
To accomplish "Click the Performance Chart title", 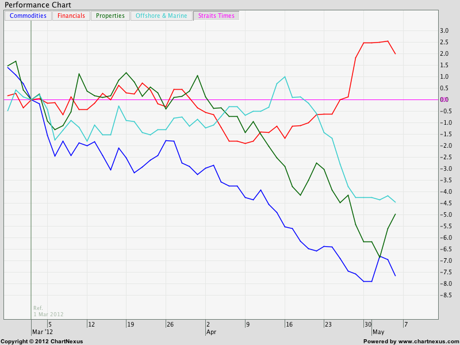I will click(36, 5).
